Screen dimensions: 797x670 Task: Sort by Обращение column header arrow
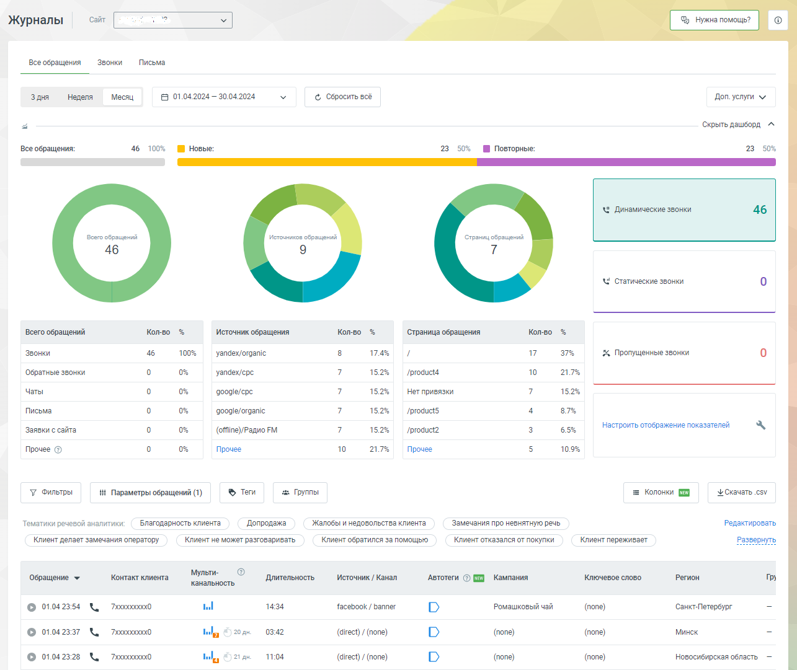pyautogui.click(x=77, y=578)
